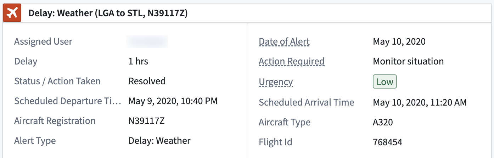Click the Delay: Weather alert type value
494x158 pixels.
(x=159, y=141)
